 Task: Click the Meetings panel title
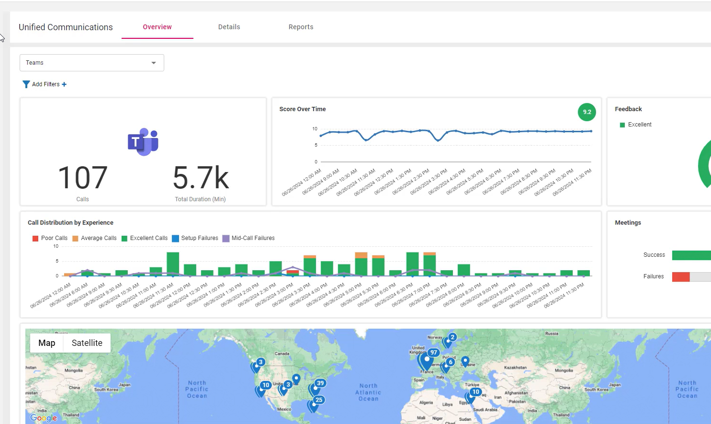click(628, 223)
